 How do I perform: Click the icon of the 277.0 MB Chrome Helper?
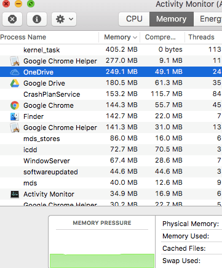pos(15,61)
